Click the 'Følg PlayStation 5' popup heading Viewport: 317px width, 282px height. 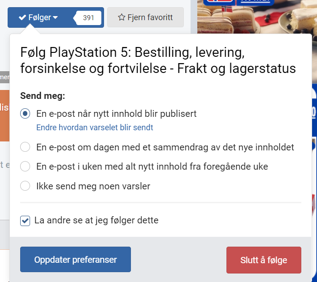coord(158,60)
